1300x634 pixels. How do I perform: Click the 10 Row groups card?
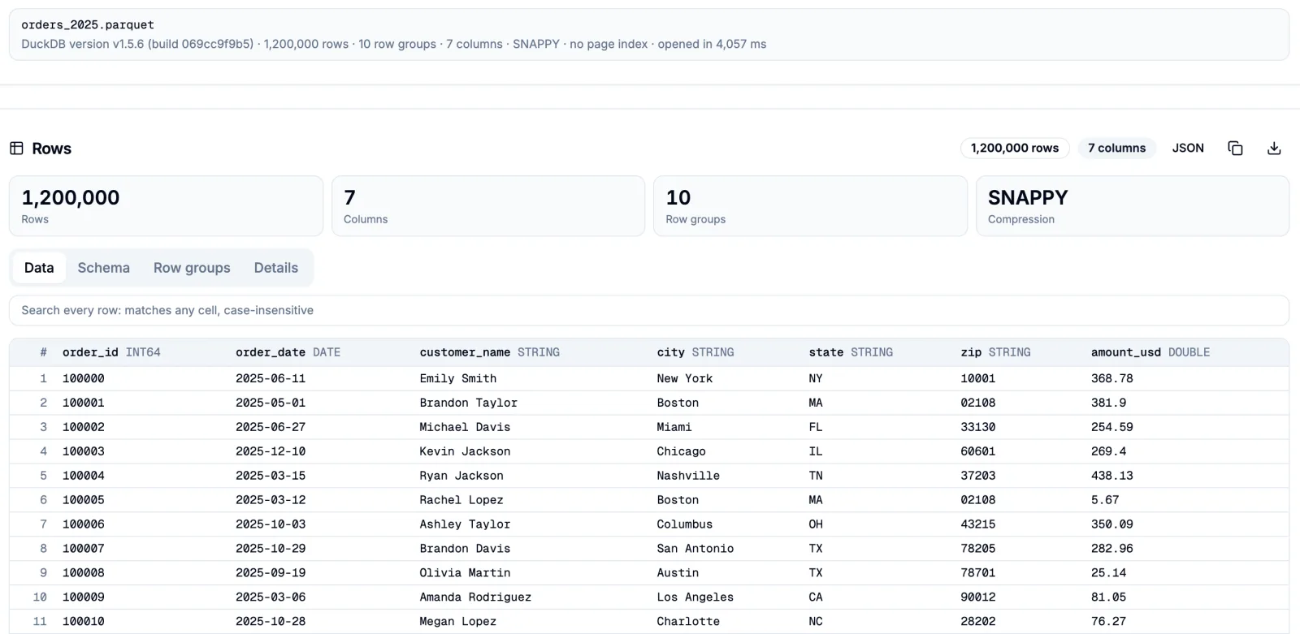[x=810, y=206]
